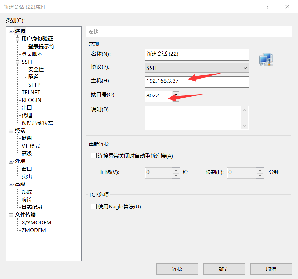The image size is (298, 279).
Task: Select 日志记录 tree item
Action: [x=32, y=207]
